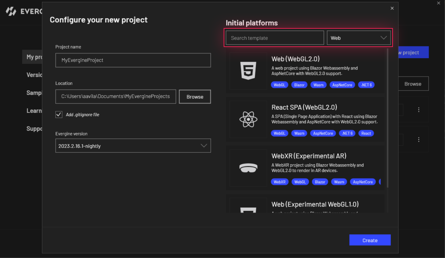The height and width of the screenshot is (258, 445).
Task: Click the React tag on React SPA card
Action: [366, 133]
